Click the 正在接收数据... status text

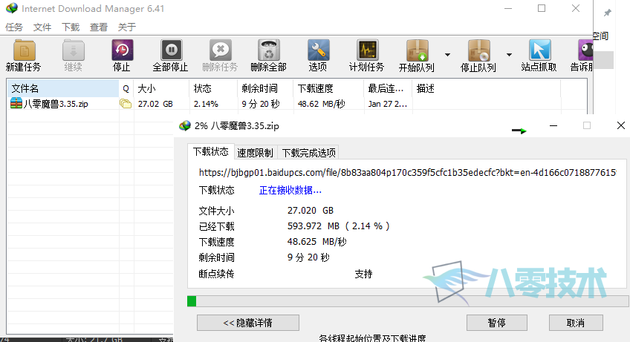(290, 190)
